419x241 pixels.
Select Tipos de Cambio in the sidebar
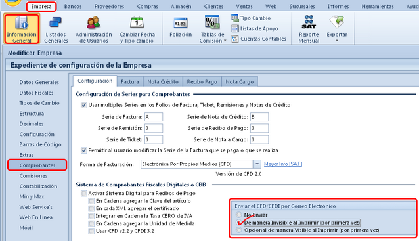(x=39, y=103)
